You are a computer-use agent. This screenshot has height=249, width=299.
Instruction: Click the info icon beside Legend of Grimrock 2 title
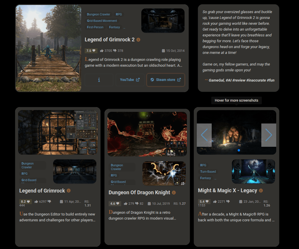[138, 40]
